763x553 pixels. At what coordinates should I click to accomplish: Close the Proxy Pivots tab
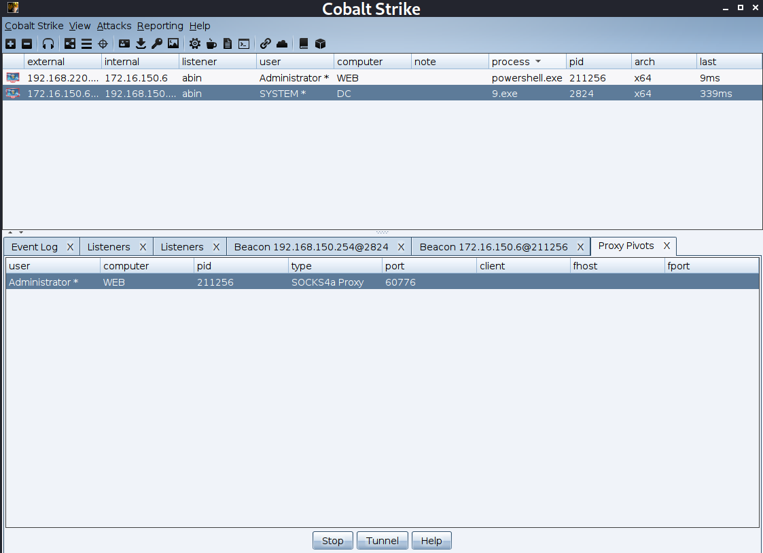667,246
